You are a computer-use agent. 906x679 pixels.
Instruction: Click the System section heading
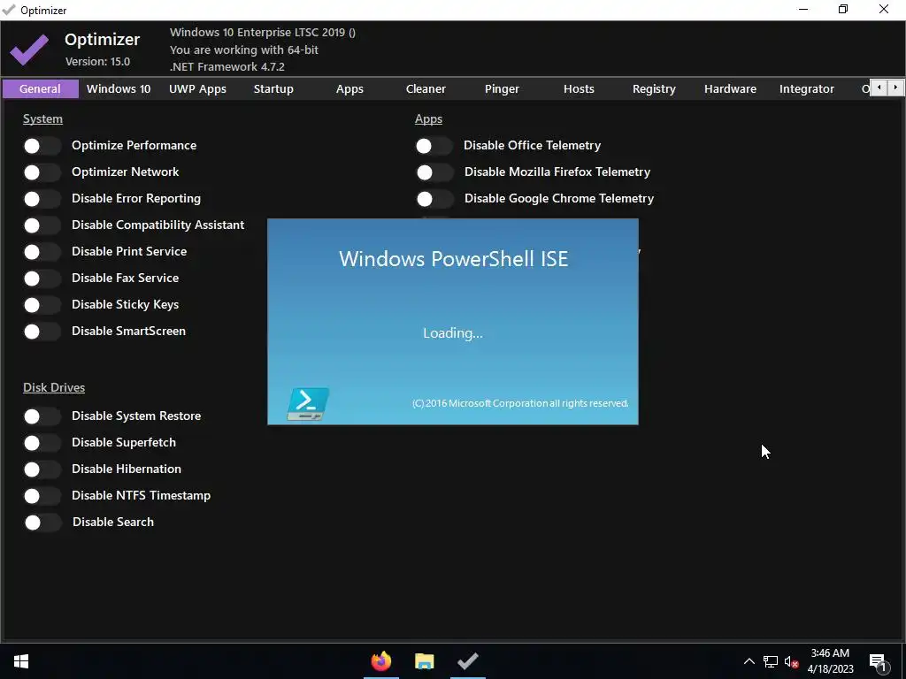click(42, 119)
